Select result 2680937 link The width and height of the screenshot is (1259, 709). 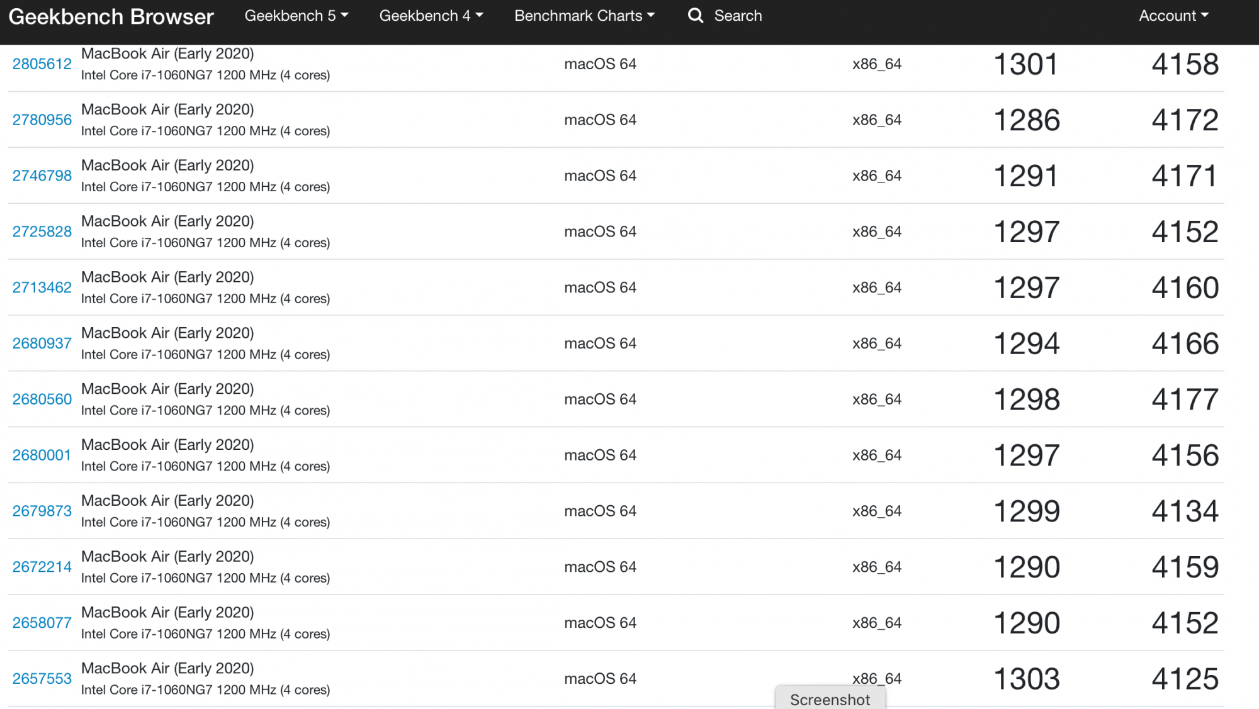(42, 343)
